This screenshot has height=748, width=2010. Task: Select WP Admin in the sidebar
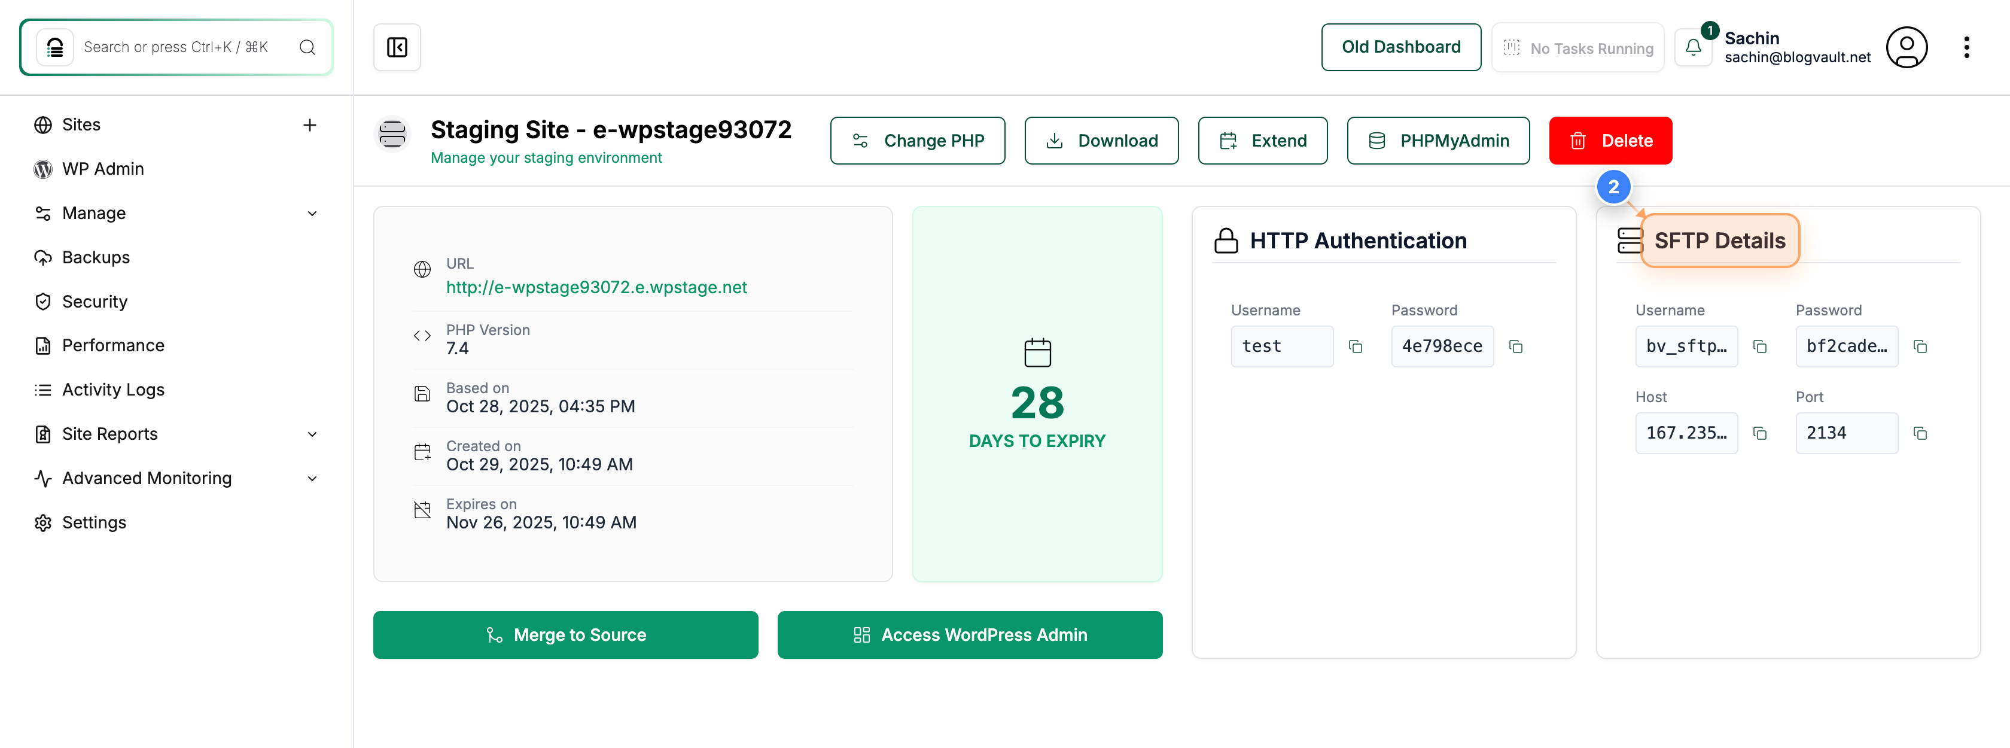(103, 169)
